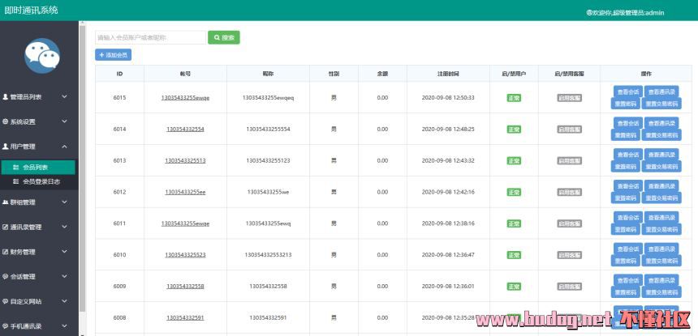The image size is (698, 336).
Task: Toggle 启用客服 for user 6014
Action: [569, 130]
